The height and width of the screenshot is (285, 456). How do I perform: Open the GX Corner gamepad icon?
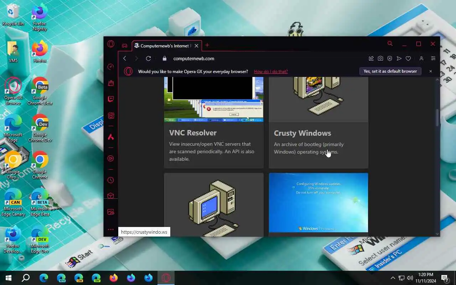[125, 46]
